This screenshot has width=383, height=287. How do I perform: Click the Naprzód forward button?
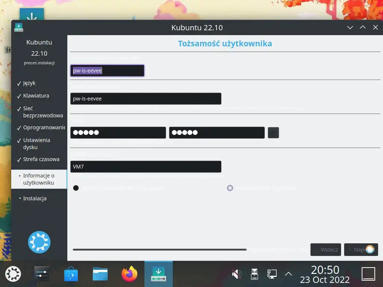pyautogui.click(x=361, y=250)
